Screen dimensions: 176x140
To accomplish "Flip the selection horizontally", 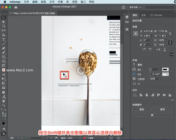I will click(158, 50).
